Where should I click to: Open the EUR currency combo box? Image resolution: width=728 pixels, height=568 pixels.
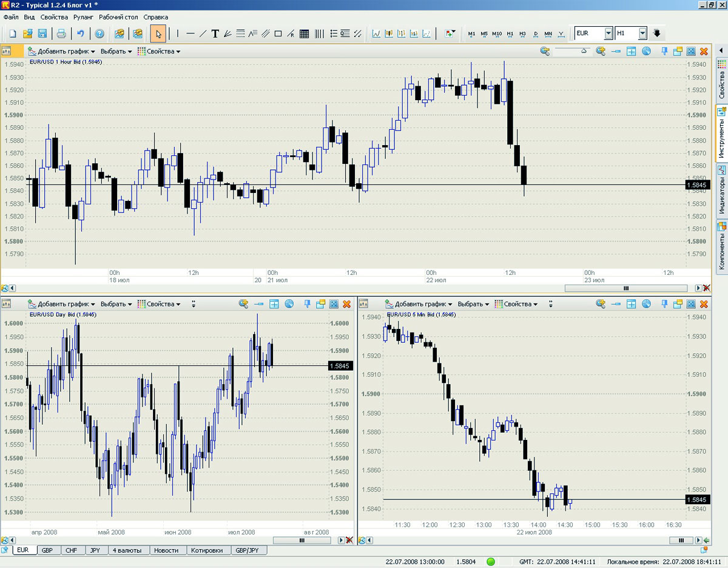(608, 33)
